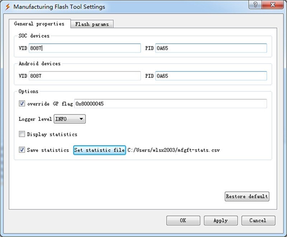Click the SOC devices group label

[34, 35]
